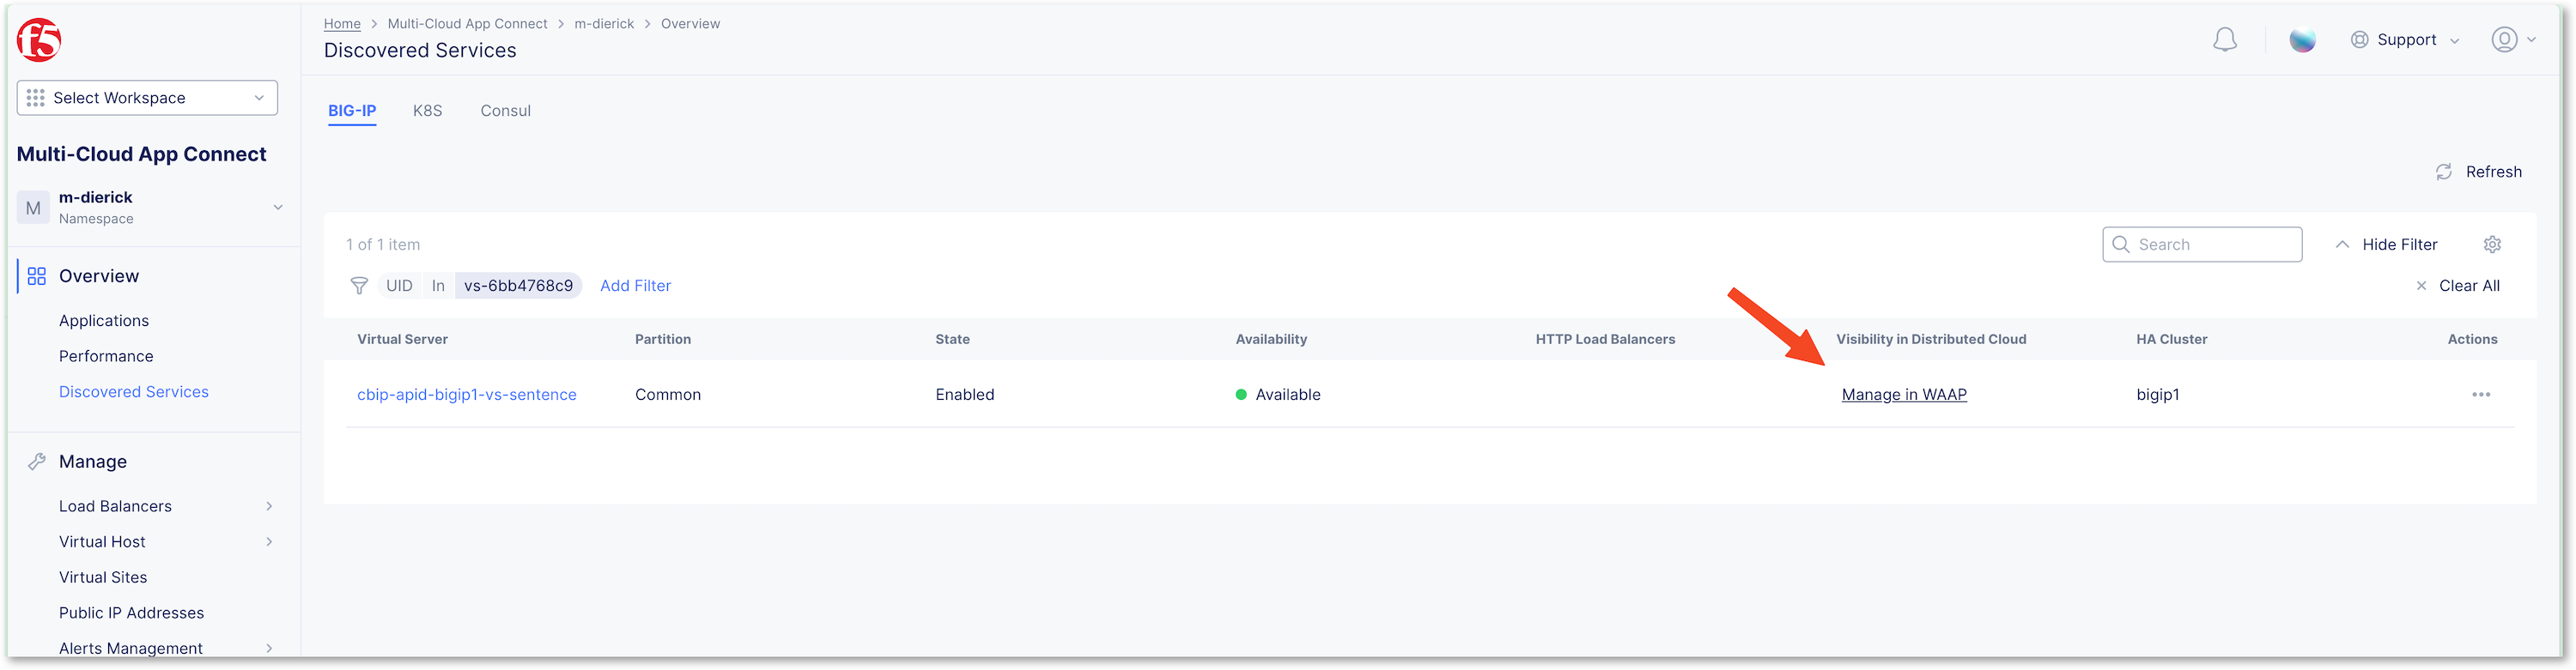The width and height of the screenshot is (2576, 670).
Task: Click the Search input field
Action: (x=2202, y=244)
